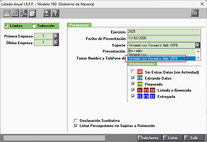Screen dimensions: 207x142
Task: Click the Salir button
Action: coord(194,138)
